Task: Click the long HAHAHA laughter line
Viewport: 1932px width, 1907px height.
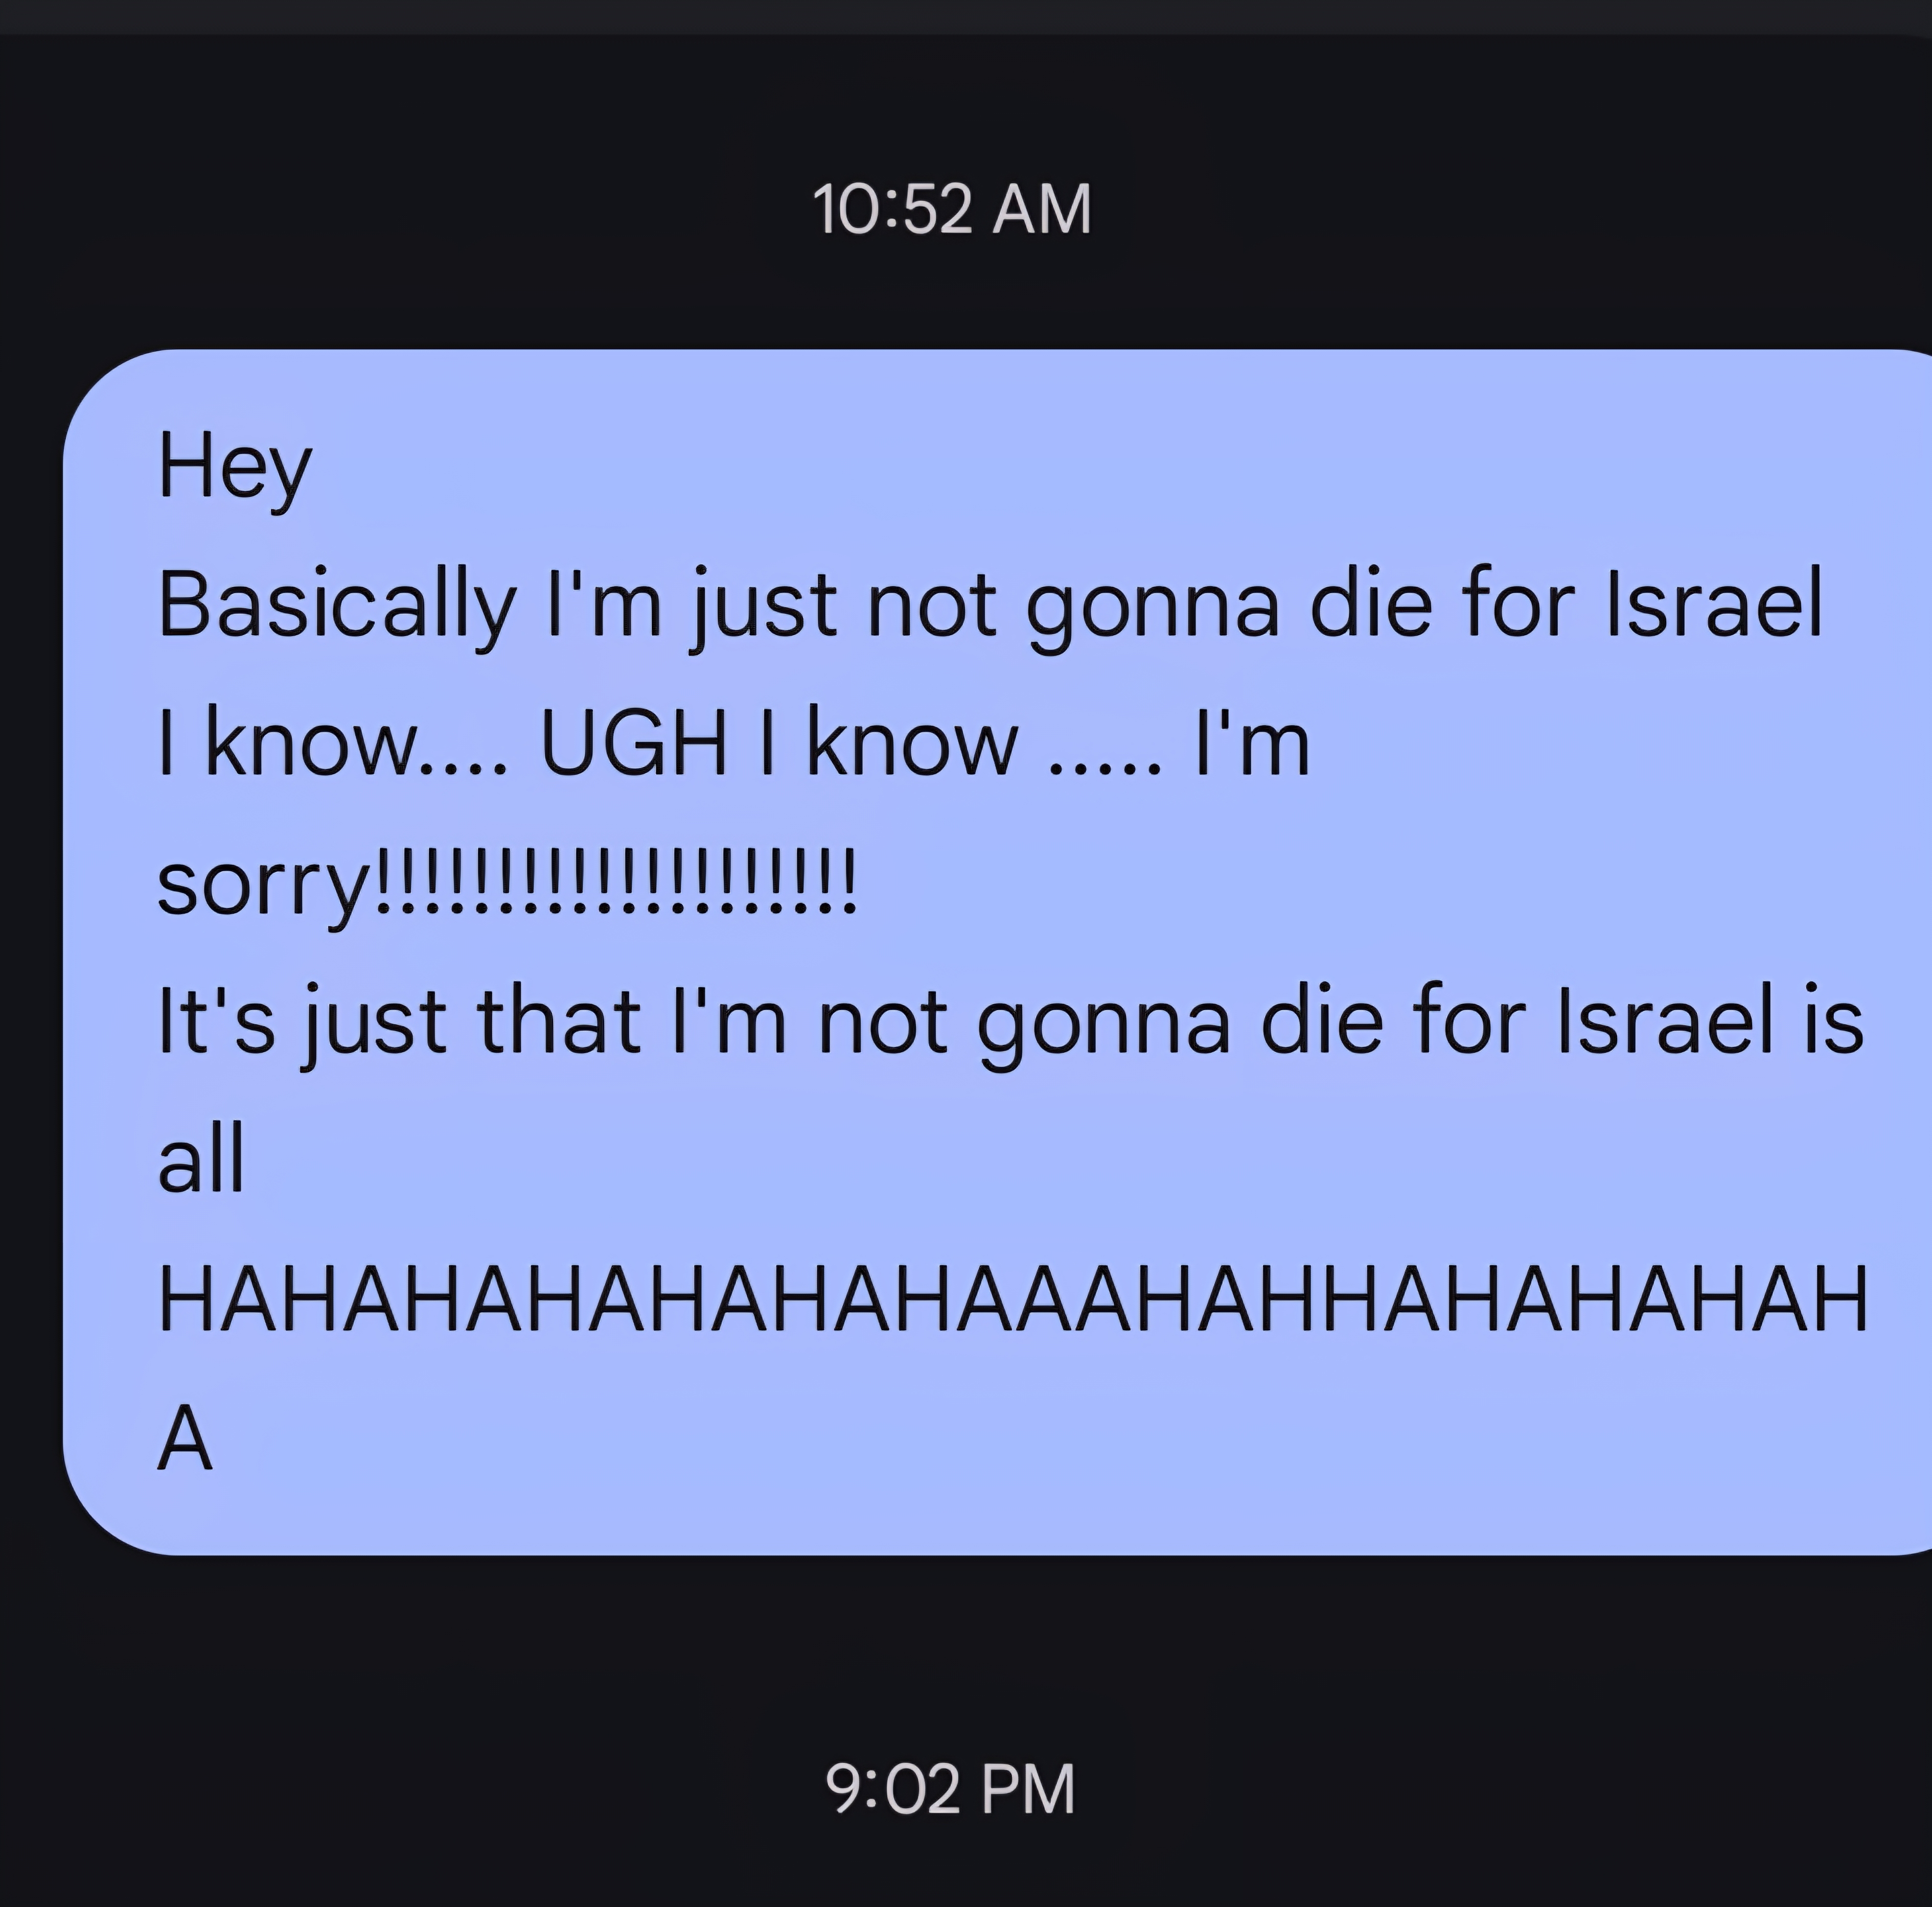Action: pos(1013,1299)
